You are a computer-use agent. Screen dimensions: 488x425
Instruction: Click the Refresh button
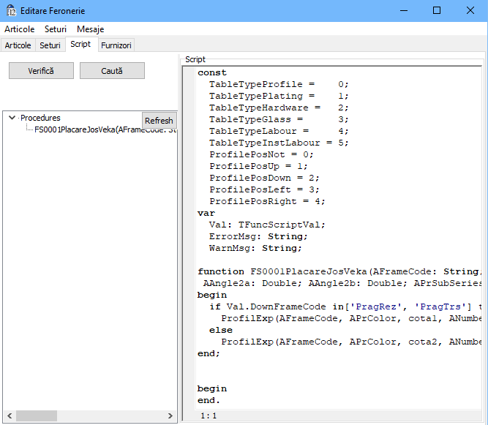click(159, 121)
